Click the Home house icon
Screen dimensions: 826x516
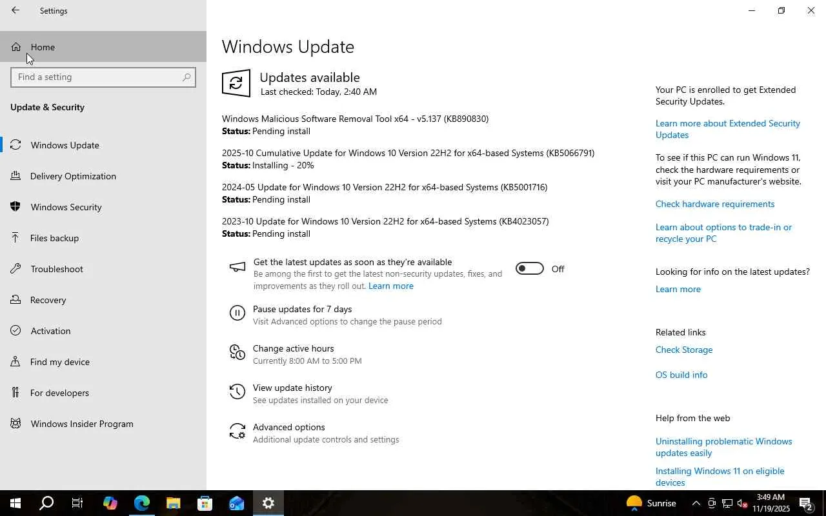(15, 47)
